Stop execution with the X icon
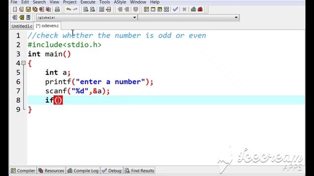 (x=184, y=9)
